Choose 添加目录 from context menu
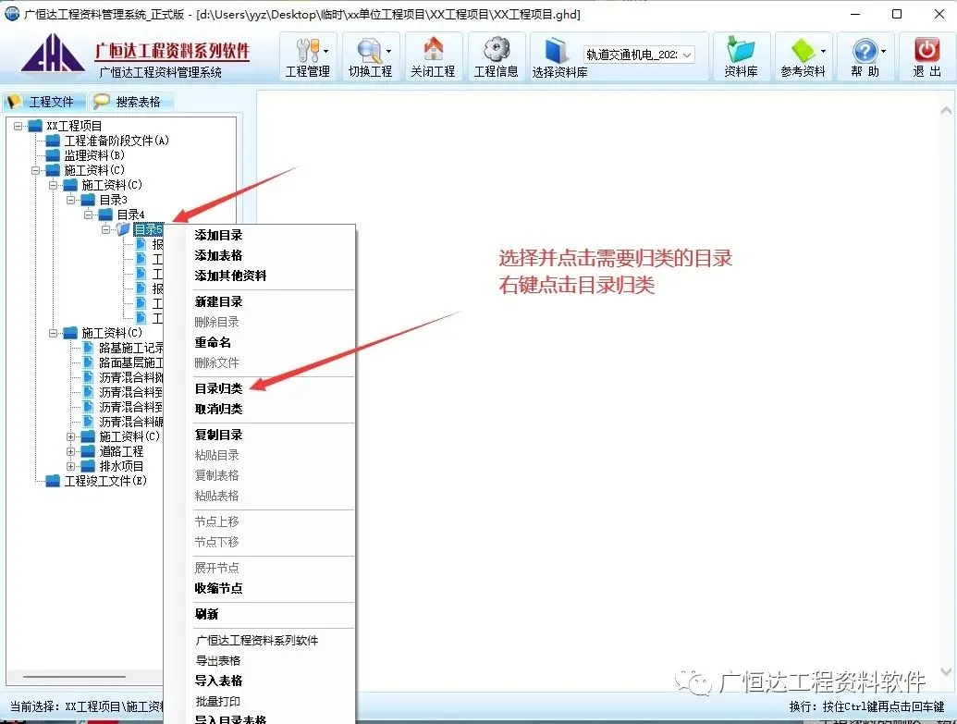This screenshot has width=957, height=724. (218, 235)
